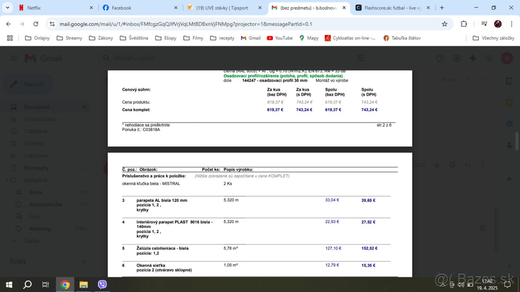Open the browser extensions puzzle icon
The height and width of the screenshot is (292, 520).
click(464, 24)
